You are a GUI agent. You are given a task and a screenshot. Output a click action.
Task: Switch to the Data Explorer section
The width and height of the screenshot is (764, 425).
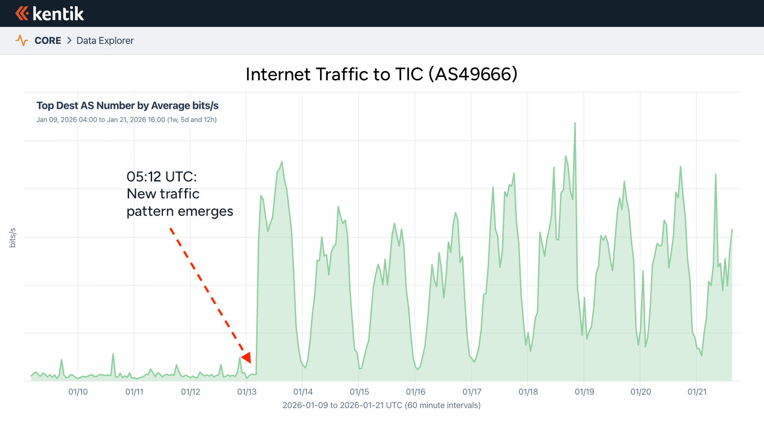coord(105,40)
